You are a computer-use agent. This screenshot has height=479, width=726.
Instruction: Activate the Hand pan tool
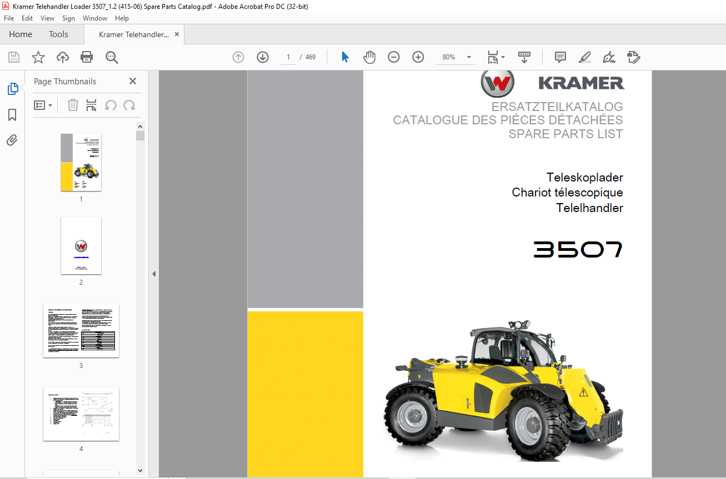[369, 57]
